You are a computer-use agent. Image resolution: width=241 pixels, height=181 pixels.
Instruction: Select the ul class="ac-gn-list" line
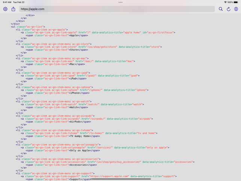pos(28,27)
